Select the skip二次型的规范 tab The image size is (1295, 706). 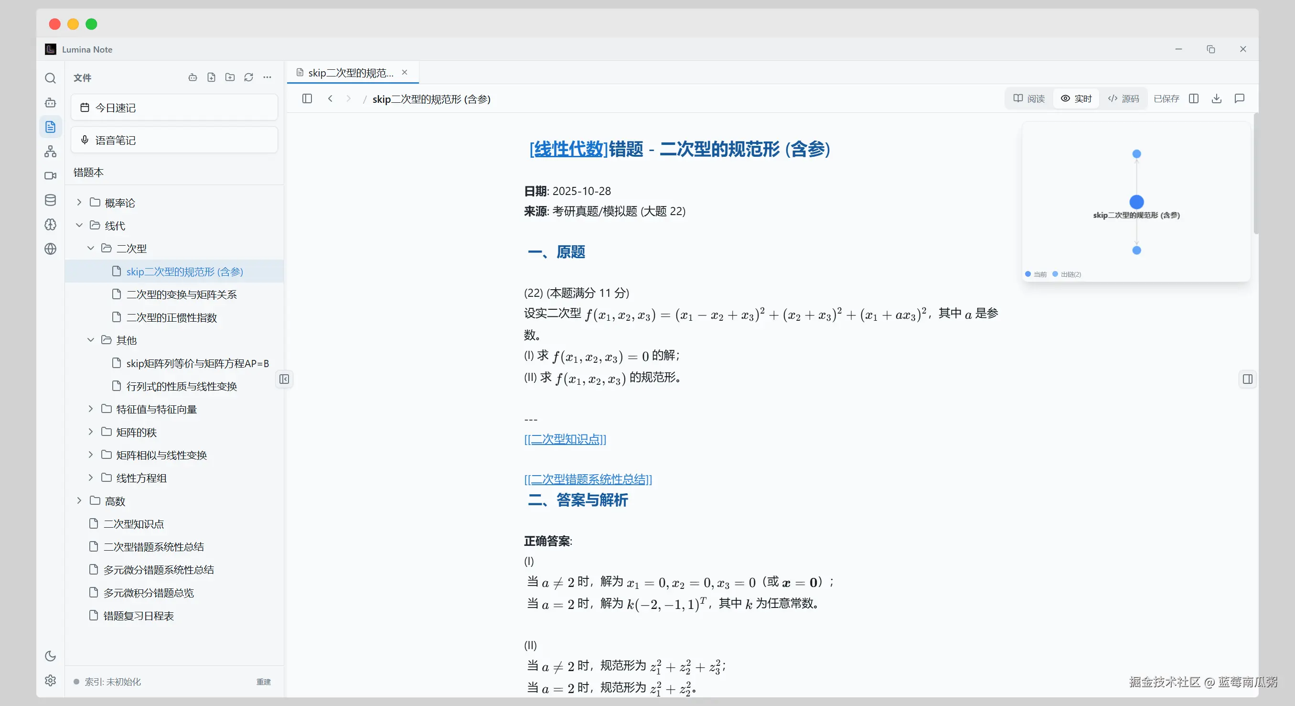351,73
